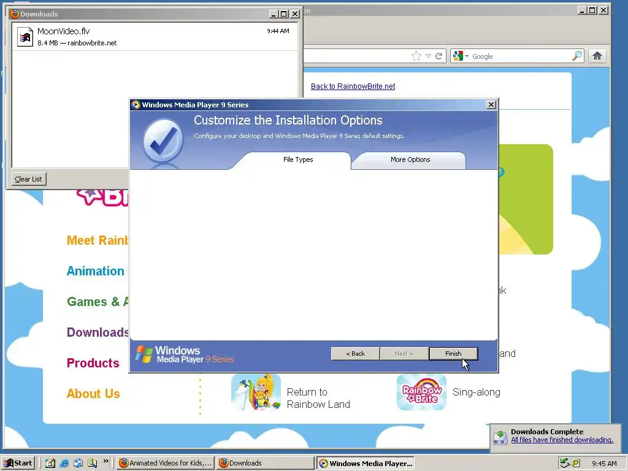Click the All files have finished downloading link
Viewport: 628px width, 471px height.
(x=562, y=440)
